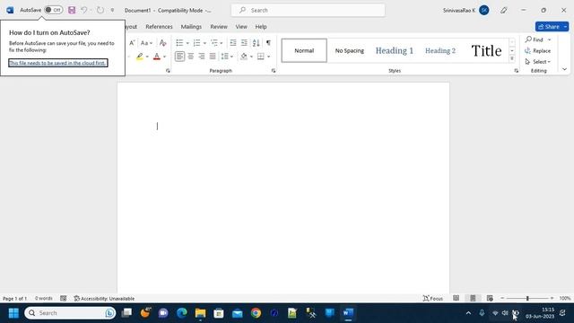
Task: Open the Styles pane dialog launcher
Action: (x=517, y=71)
